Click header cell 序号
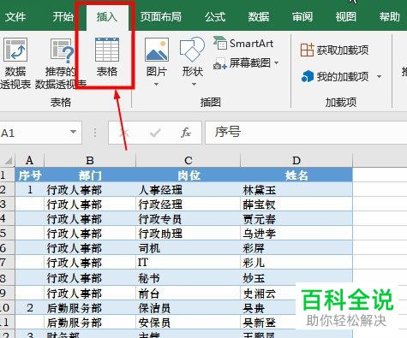 click(30, 175)
